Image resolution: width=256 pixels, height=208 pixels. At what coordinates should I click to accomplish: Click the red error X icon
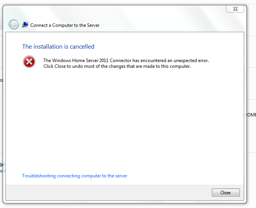[29, 62]
